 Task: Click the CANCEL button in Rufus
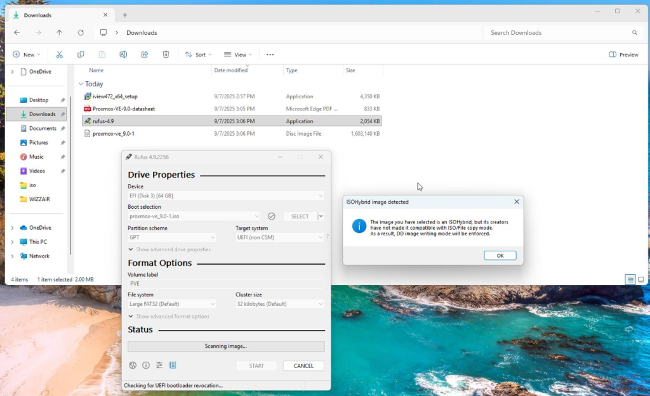(x=303, y=366)
